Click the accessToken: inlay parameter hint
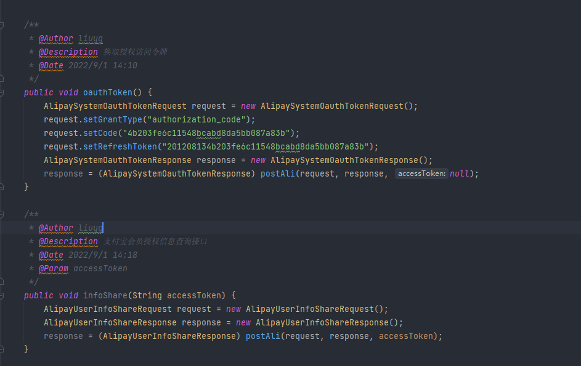The width and height of the screenshot is (581, 366). (x=421, y=173)
